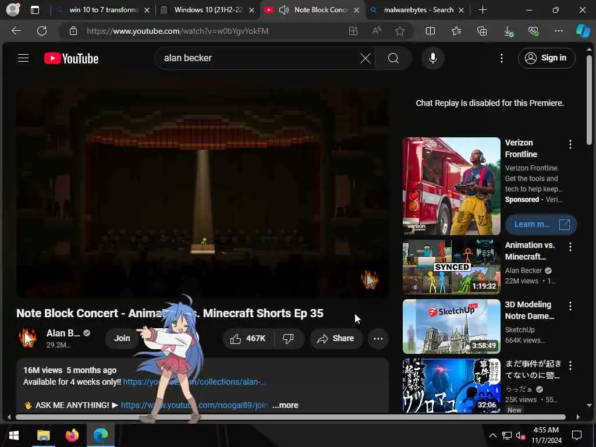Open Alan Becker channel avatar
This screenshot has width=596, height=447.
pyautogui.click(x=27, y=338)
